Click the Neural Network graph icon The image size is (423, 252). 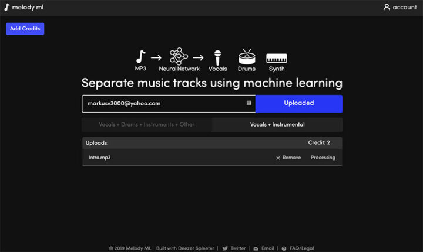pyautogui.click(x=179, y=57)
